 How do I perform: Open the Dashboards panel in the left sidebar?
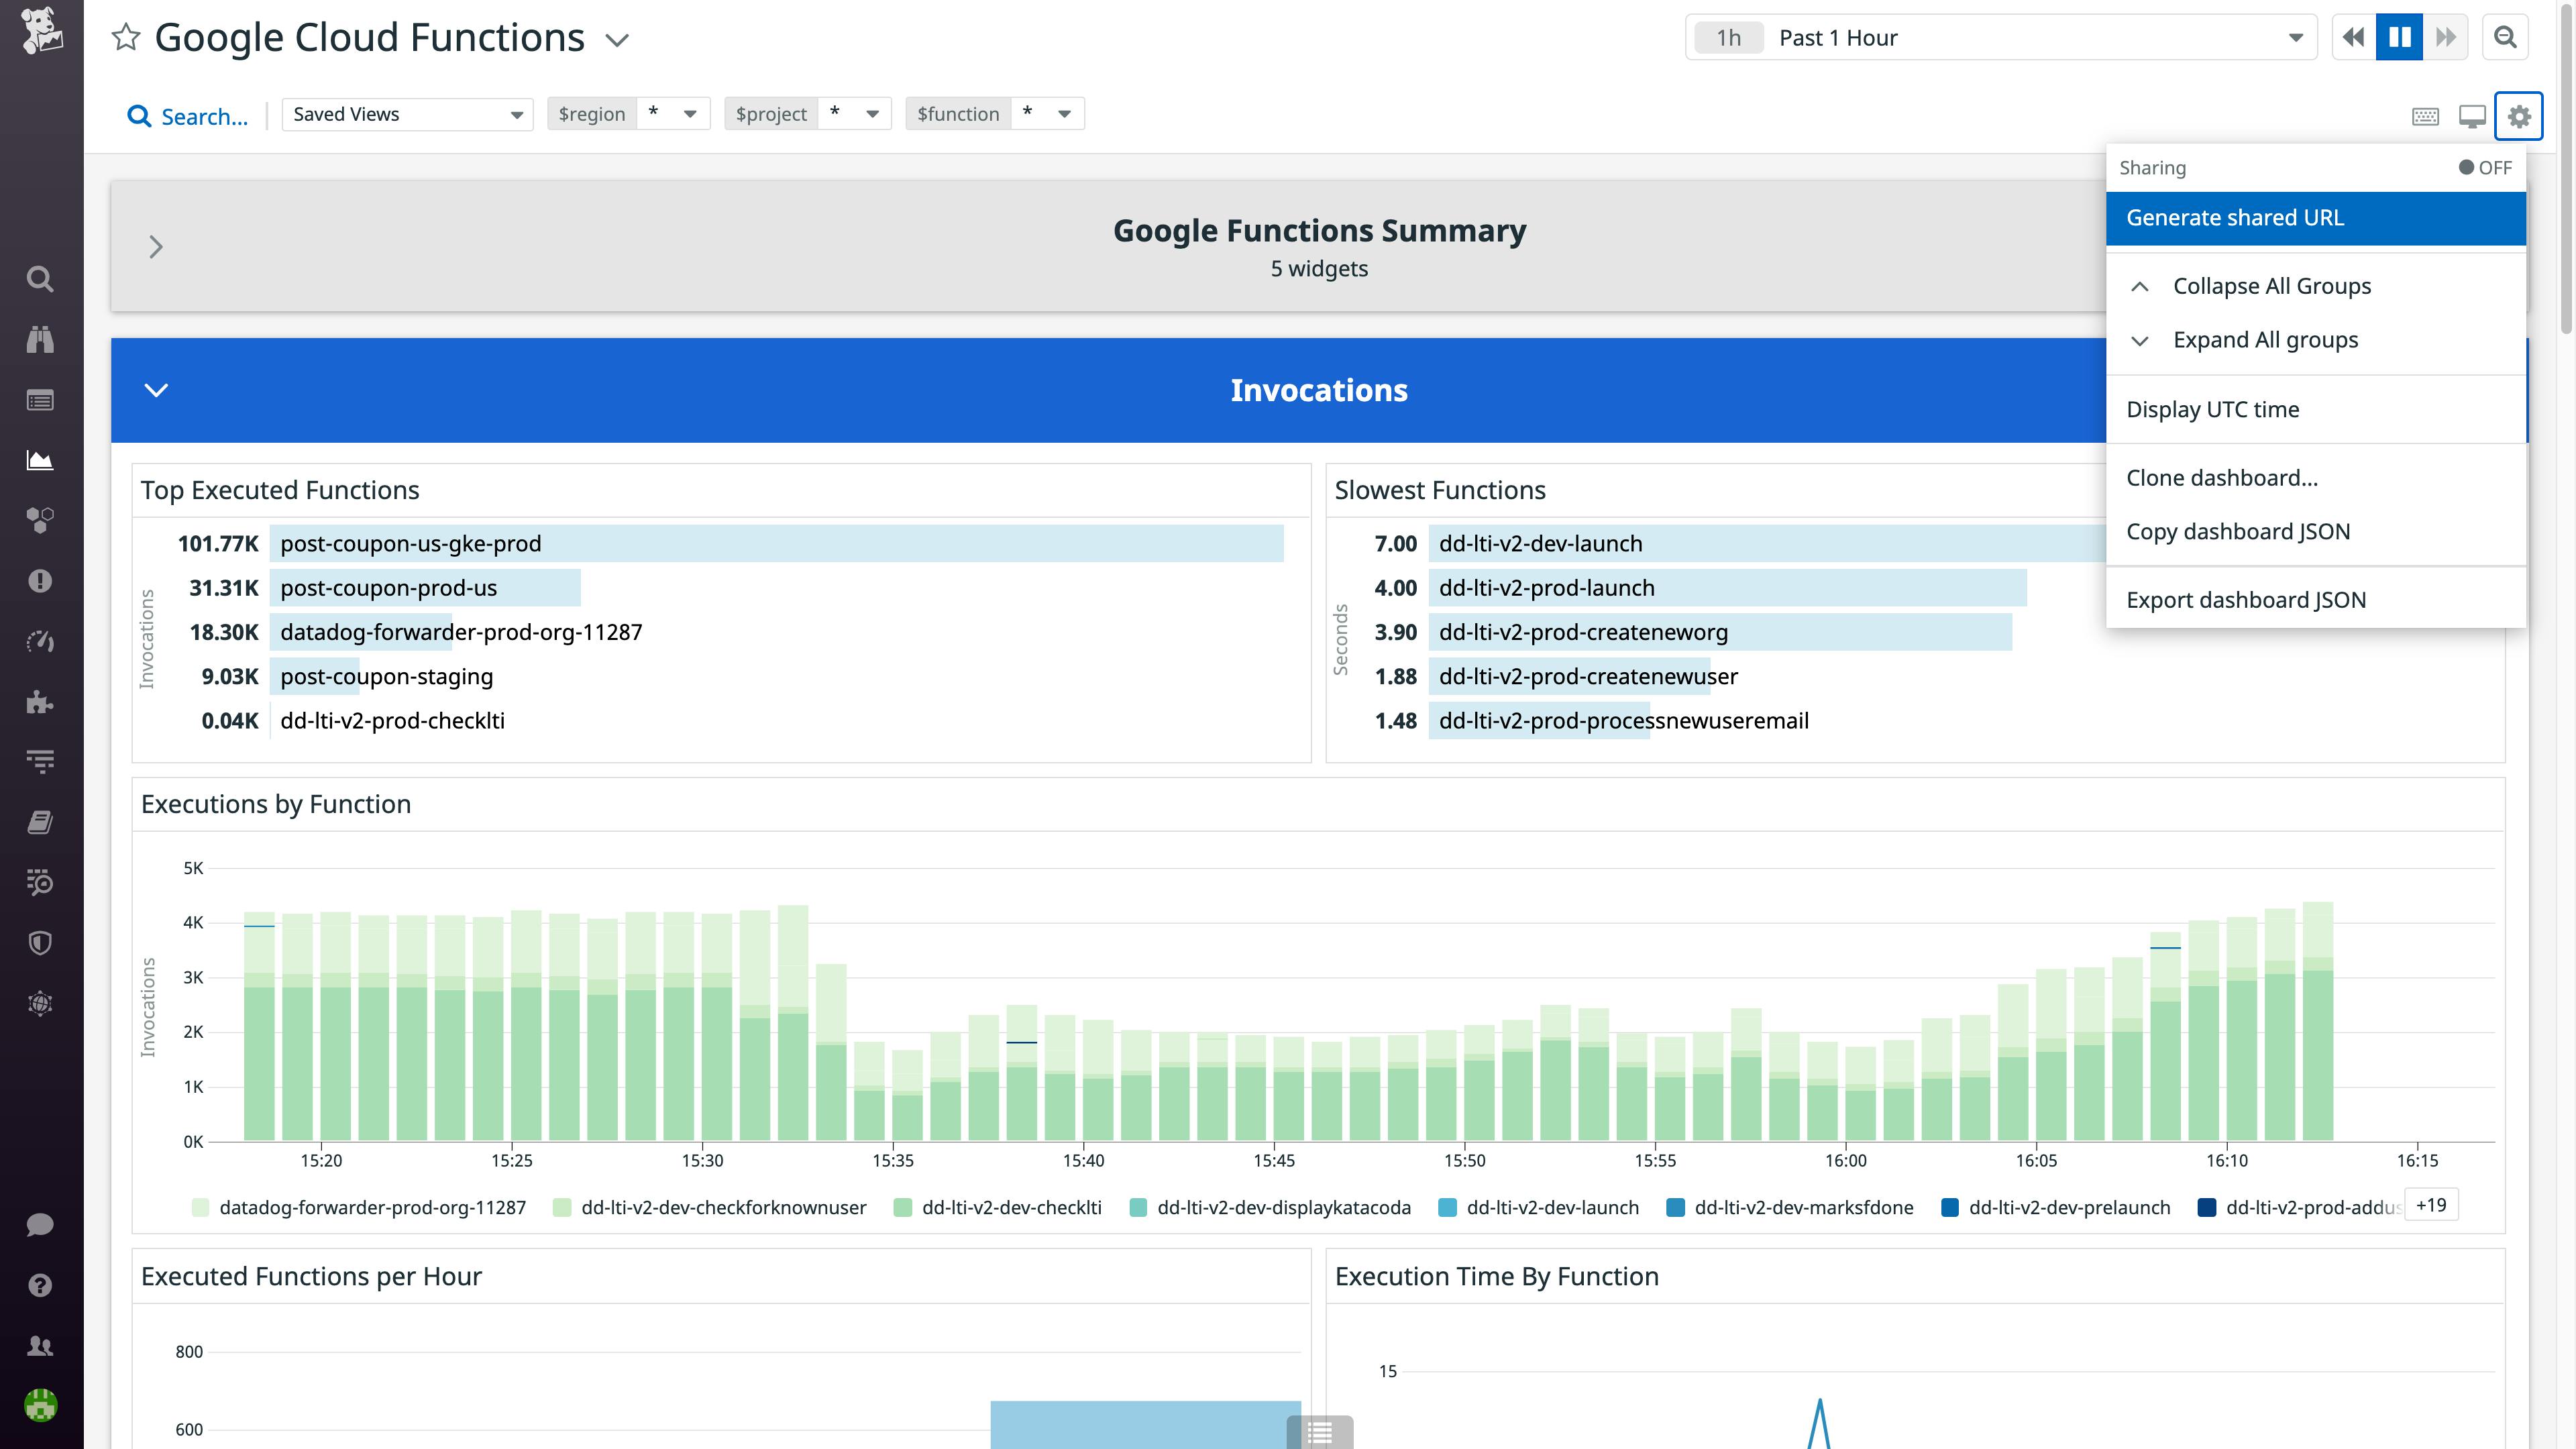[40, 460]
